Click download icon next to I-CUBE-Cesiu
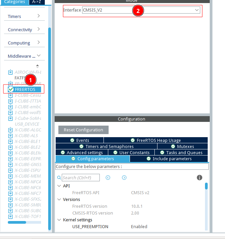 tap(11, 95)
